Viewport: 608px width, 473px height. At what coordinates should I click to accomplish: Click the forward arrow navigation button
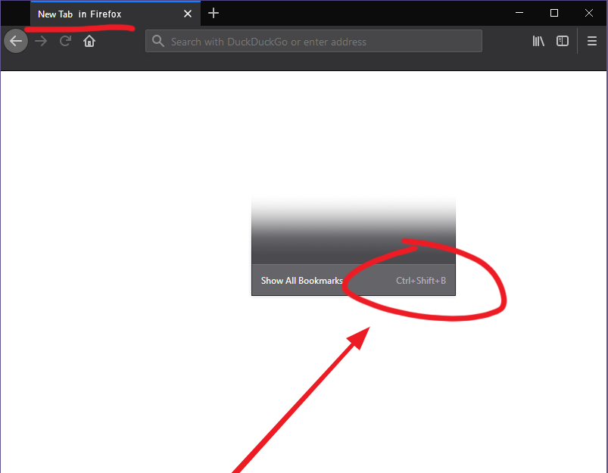pyautogui.click(x=41, y=41)
